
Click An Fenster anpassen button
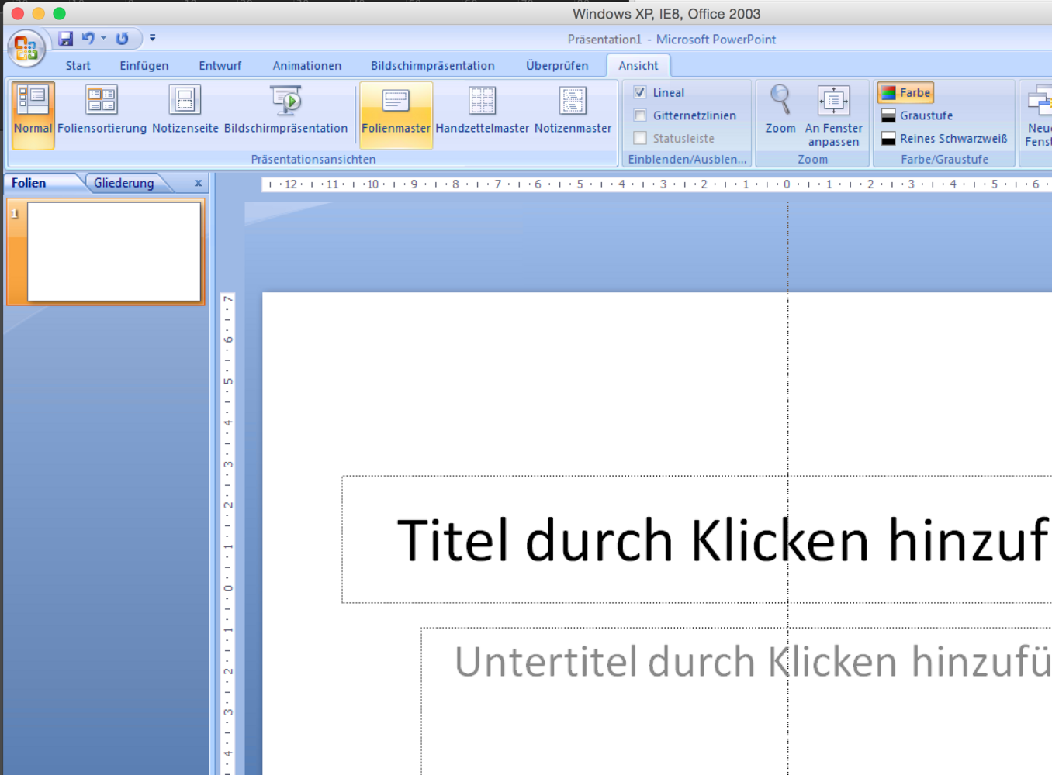tap(833, 113)
